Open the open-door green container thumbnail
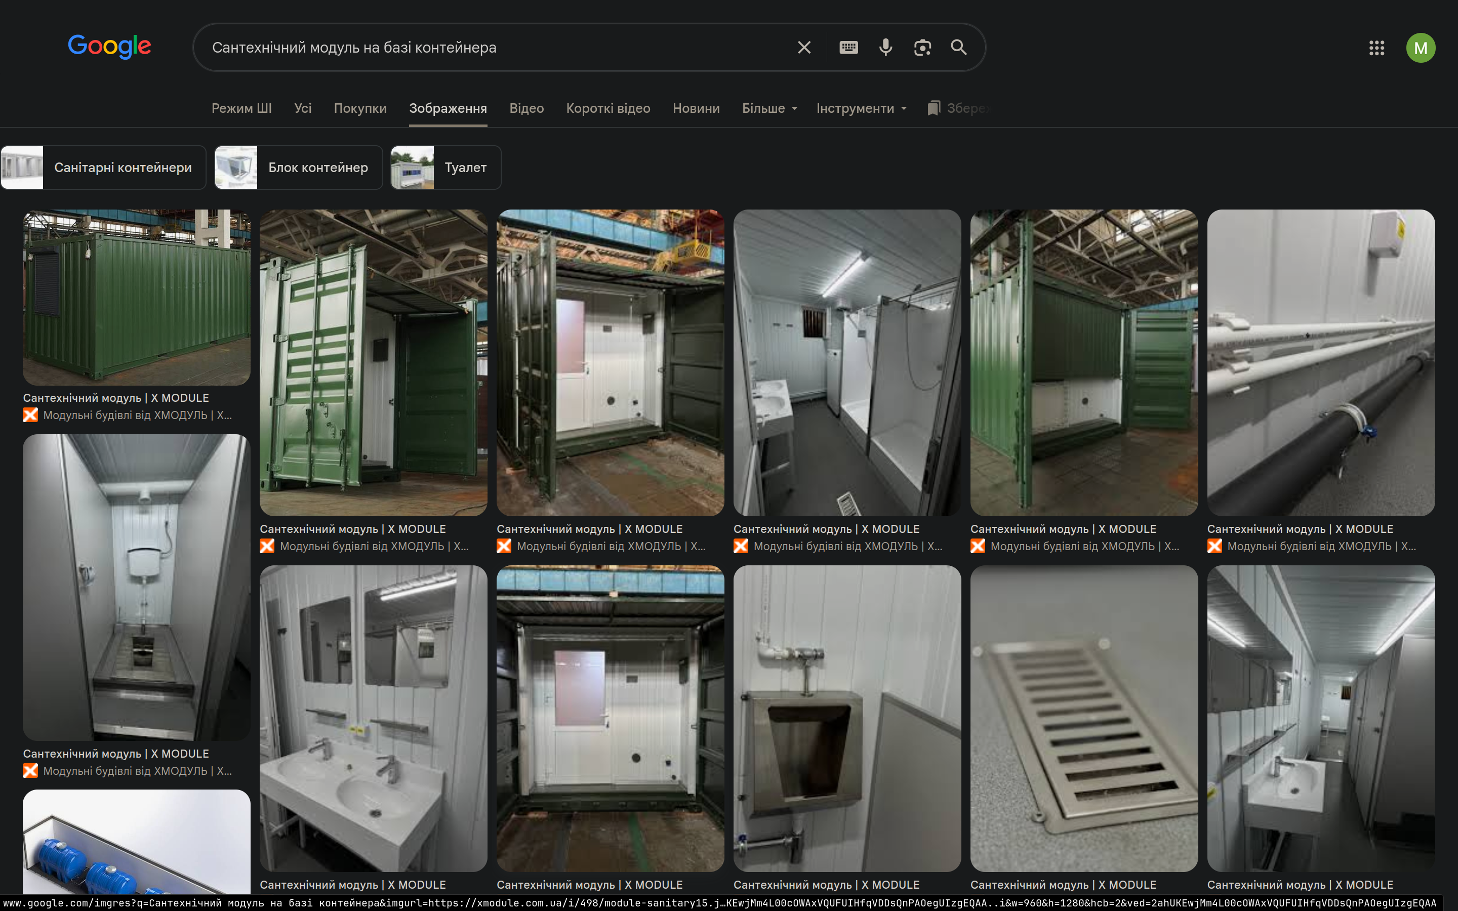 click(374, 363)
